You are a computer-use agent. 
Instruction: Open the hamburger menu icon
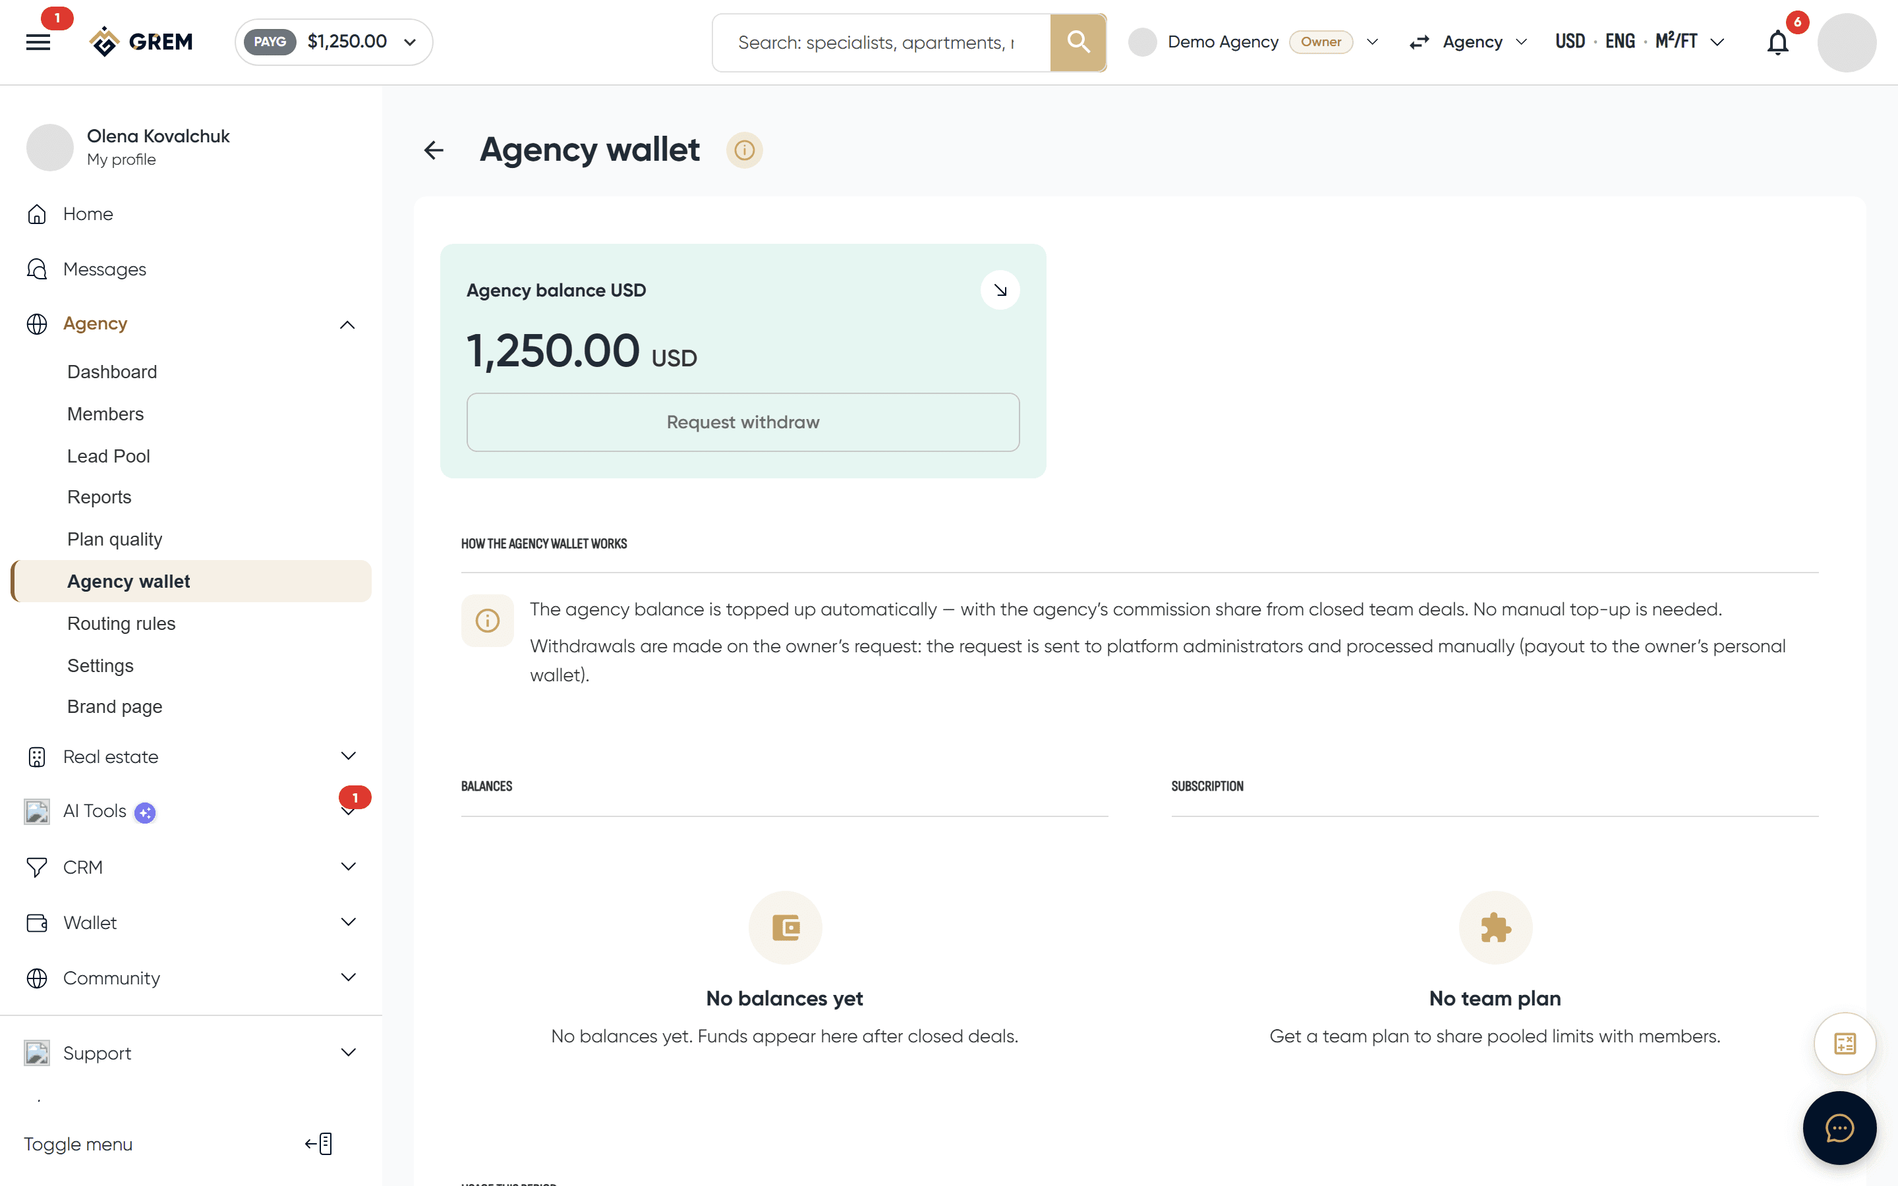tap(38, 42)
